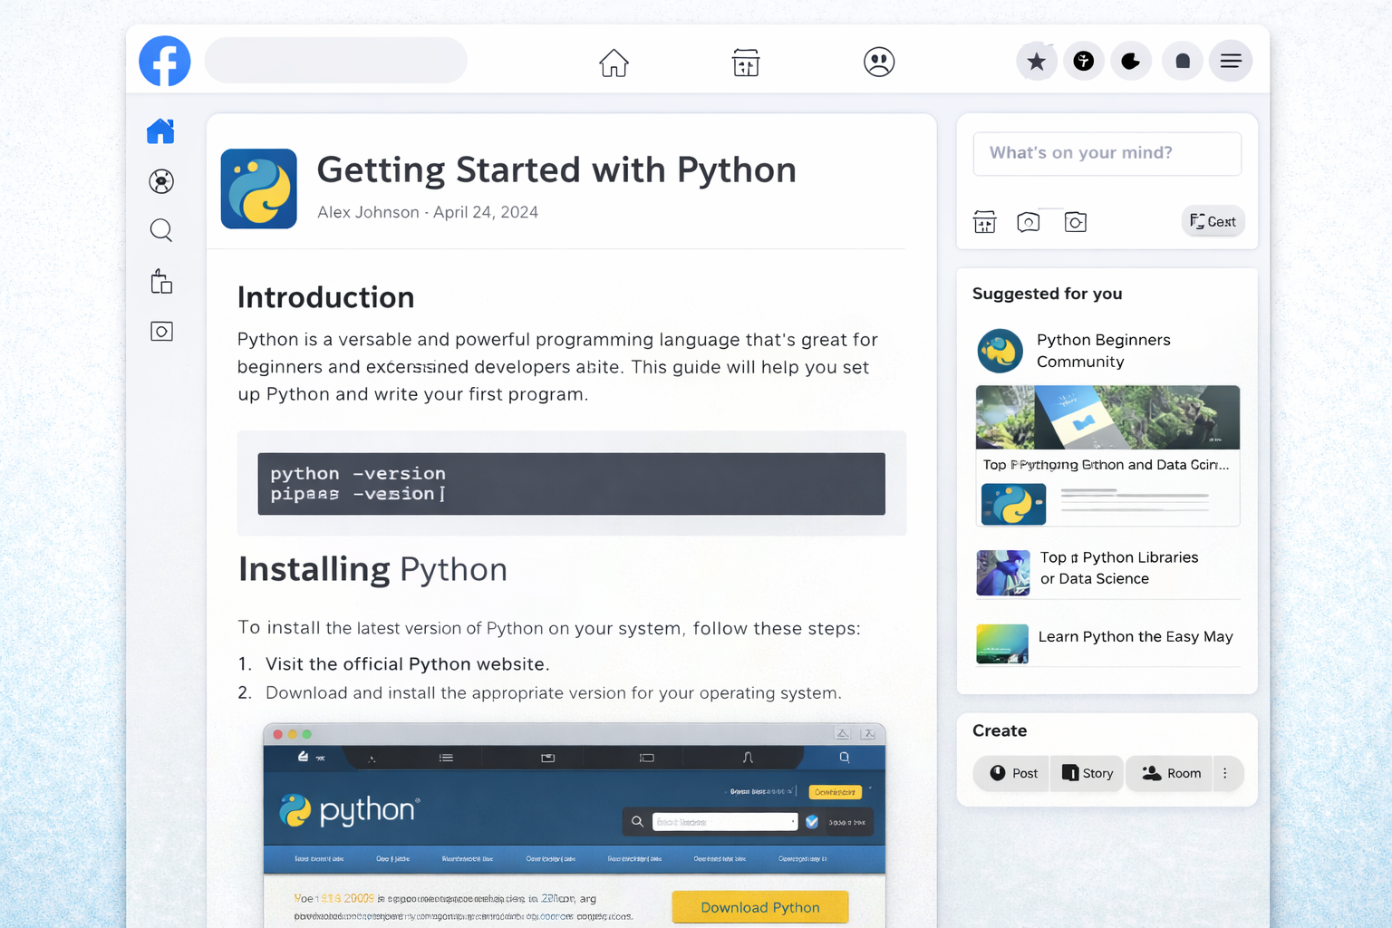Open the hamburger menu in the top right
Viewport: 1392px width, 928px height.
coord(1231,61)
